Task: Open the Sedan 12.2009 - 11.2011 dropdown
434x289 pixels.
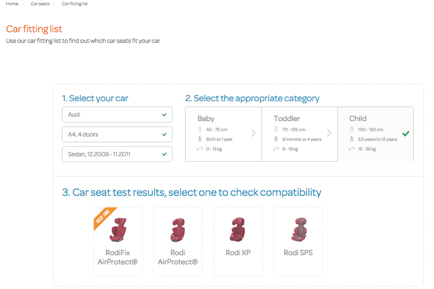Action: [x=117, y=154]
